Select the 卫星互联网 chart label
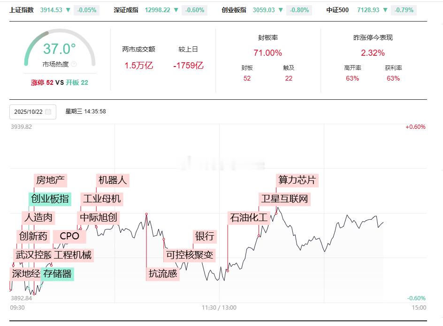 click(x=284, y=199)
